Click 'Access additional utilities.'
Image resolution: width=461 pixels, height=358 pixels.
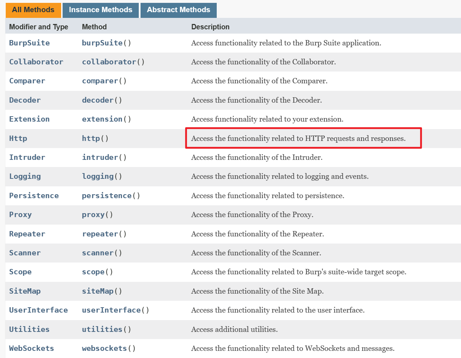pos(234,329)
